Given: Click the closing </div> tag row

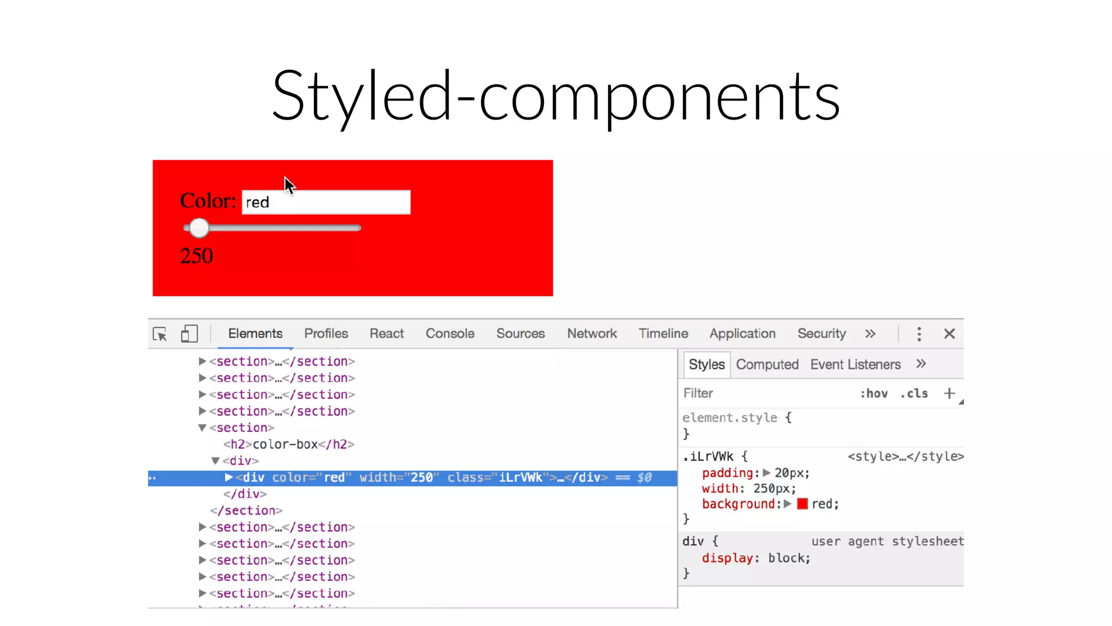Looking at the screenshot, I should click(x=245, y=494).
